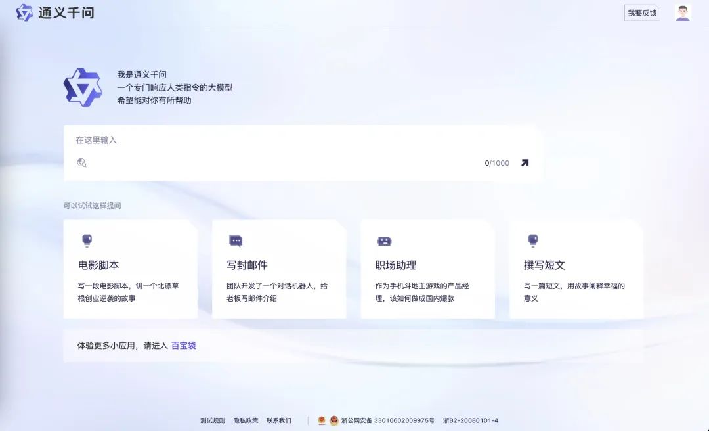Click the text 体验更多小应用，请进入
Image resolution: width=709 pixels, height=431 pixels.
pos(123,346)
